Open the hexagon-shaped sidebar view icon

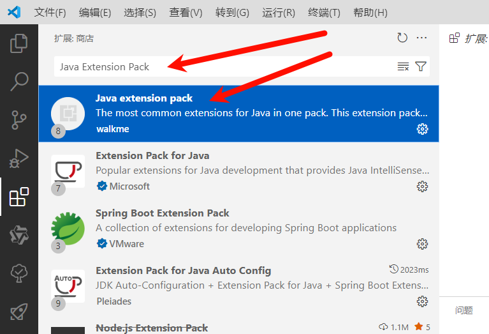(x=19, y=235)
